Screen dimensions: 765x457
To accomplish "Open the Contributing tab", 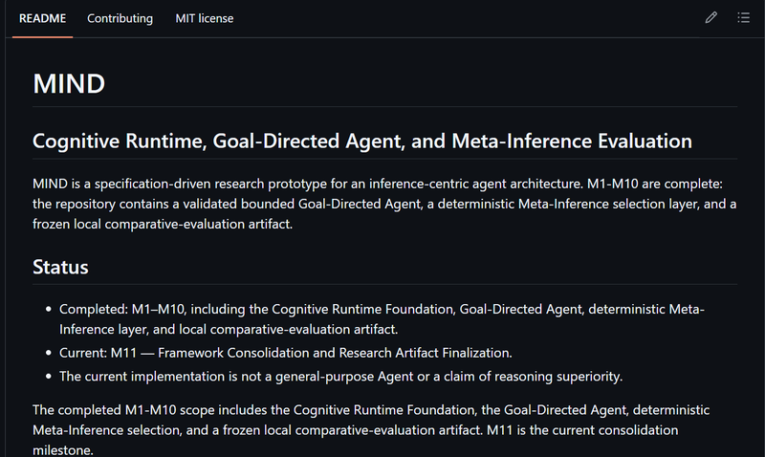I will (120, 18).
